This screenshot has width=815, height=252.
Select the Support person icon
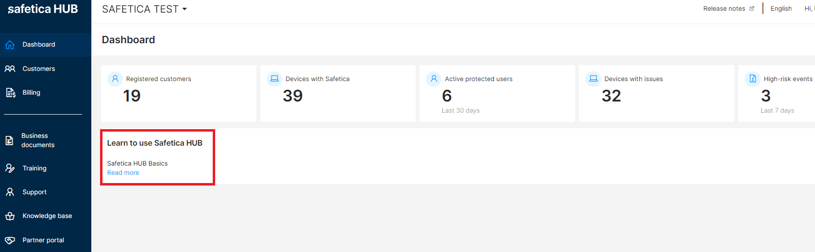pyautogui.click(x=10, y=192)
